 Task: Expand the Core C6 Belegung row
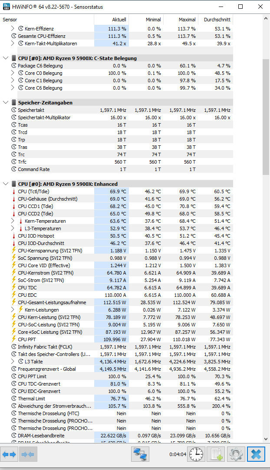(x=13, y=88)
